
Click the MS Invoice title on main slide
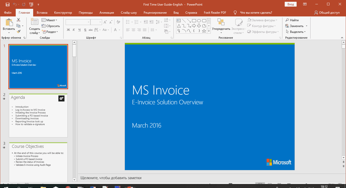pyautogui.click(x=161, y=90)
